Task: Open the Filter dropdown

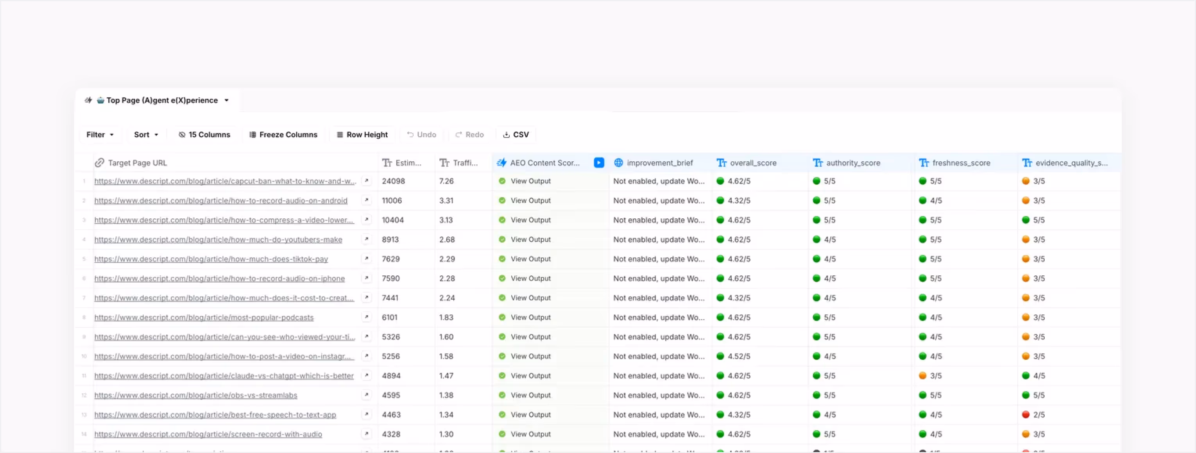Action: point(100,134)
